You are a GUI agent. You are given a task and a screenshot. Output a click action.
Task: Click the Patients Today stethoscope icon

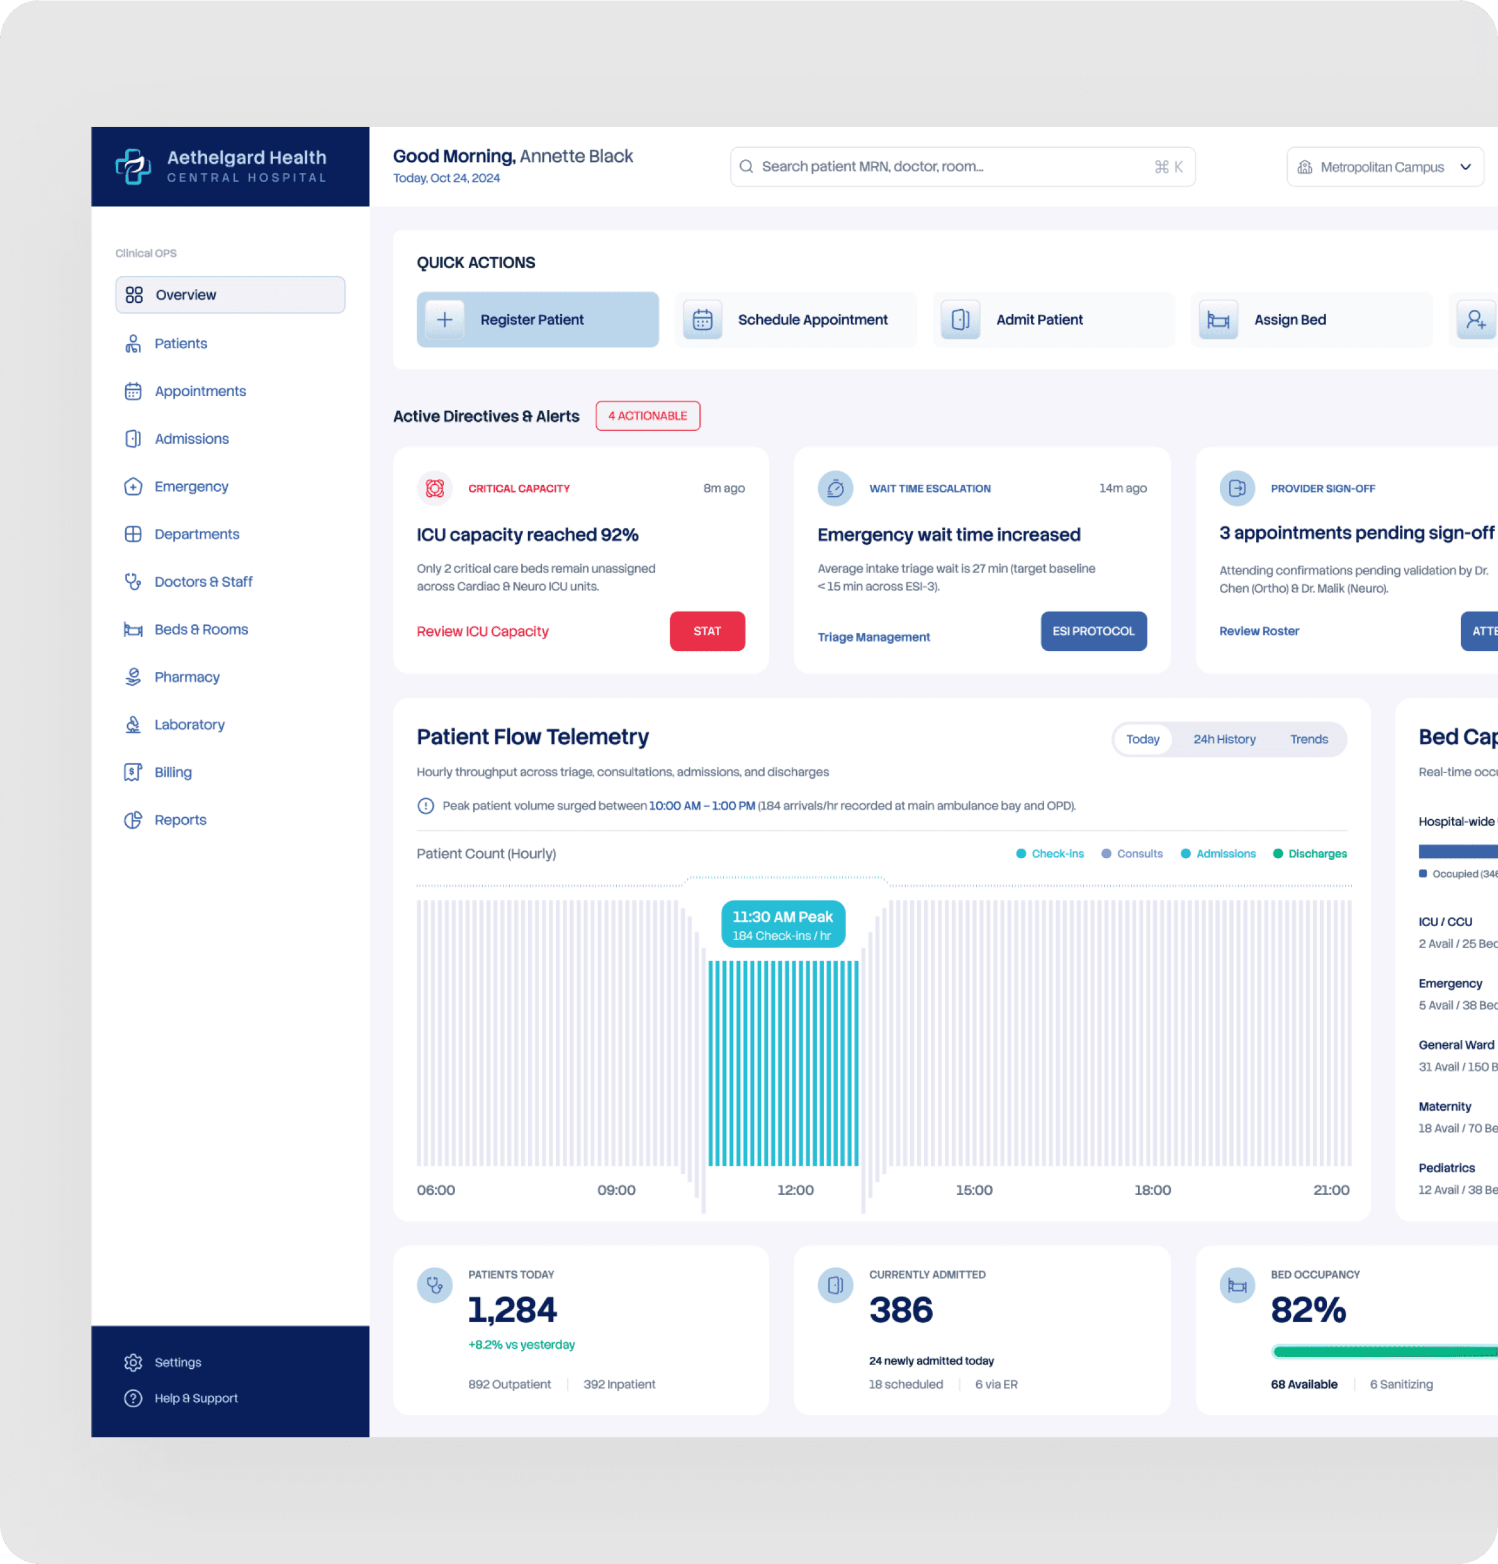click(435, 1284)
